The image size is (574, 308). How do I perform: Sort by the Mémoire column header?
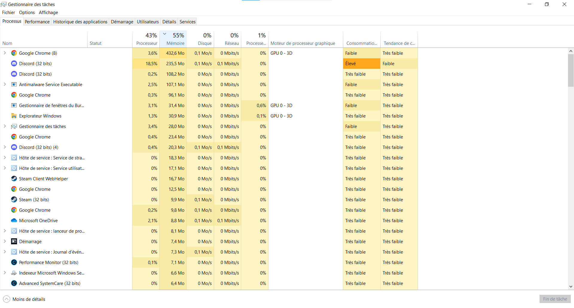click(173, 39)
